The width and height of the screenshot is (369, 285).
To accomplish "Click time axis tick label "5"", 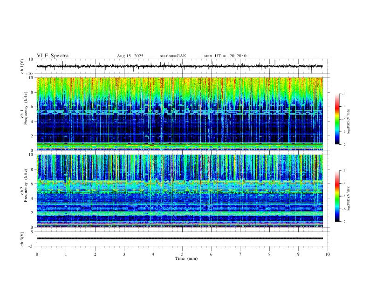I will 182,254.
